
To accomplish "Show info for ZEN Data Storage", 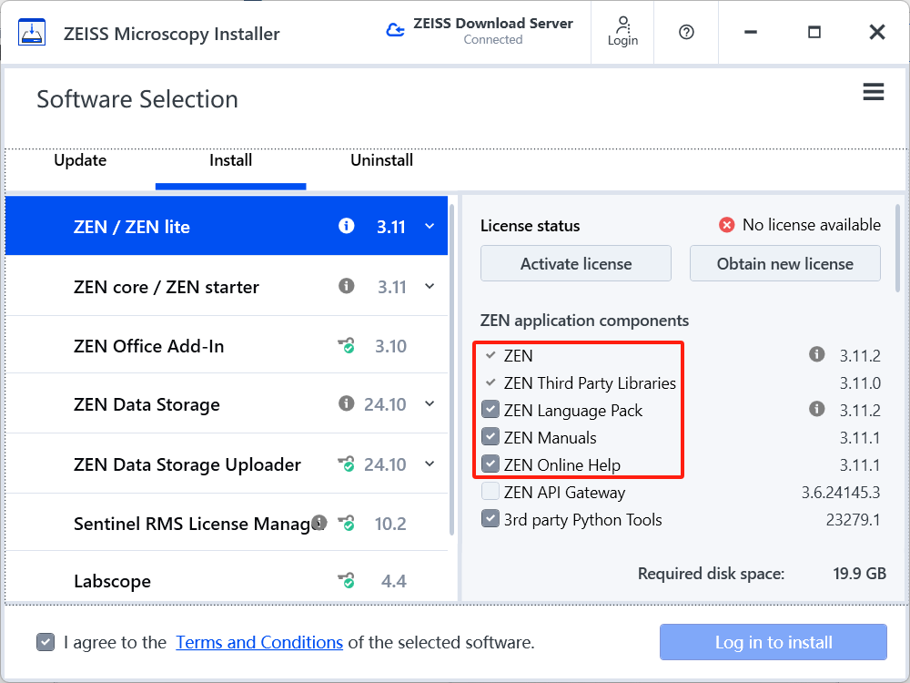I will point(347,403).
